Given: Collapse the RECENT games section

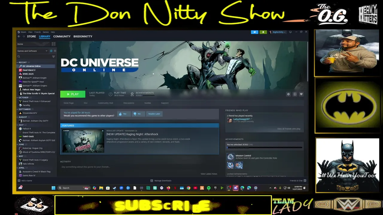Looking at the screenshot, I should point(17,62).
